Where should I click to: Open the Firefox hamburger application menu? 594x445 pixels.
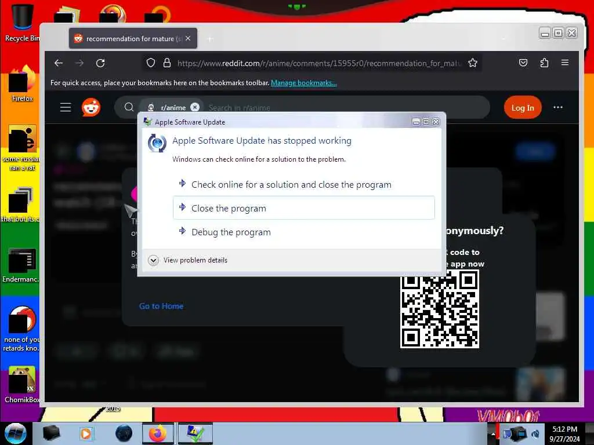565,63
